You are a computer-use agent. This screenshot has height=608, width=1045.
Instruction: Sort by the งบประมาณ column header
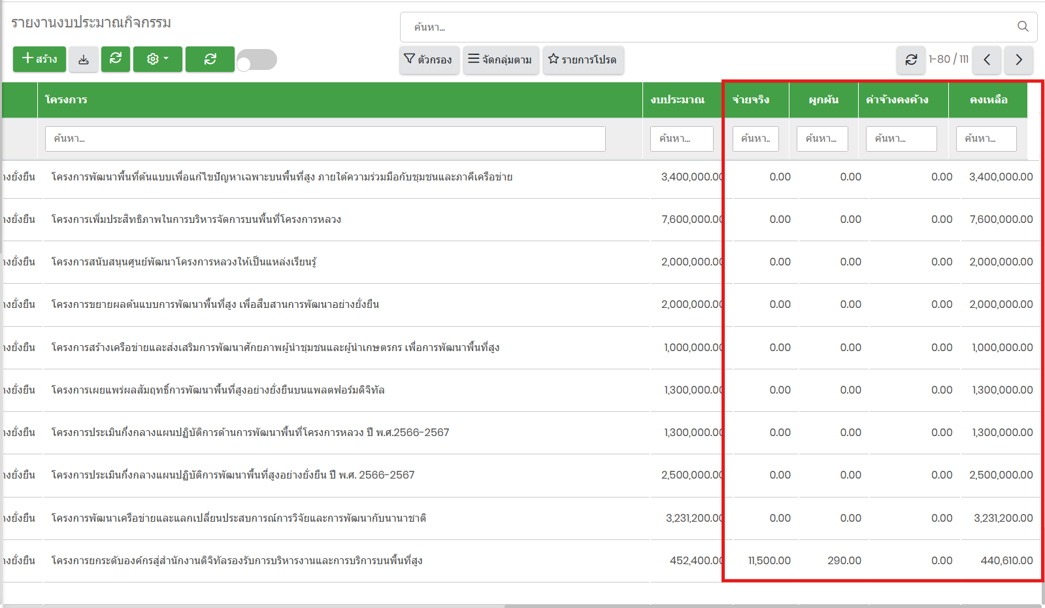678,100
